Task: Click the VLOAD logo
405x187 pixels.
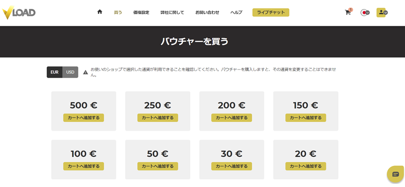Action: [x=19, y=12]
